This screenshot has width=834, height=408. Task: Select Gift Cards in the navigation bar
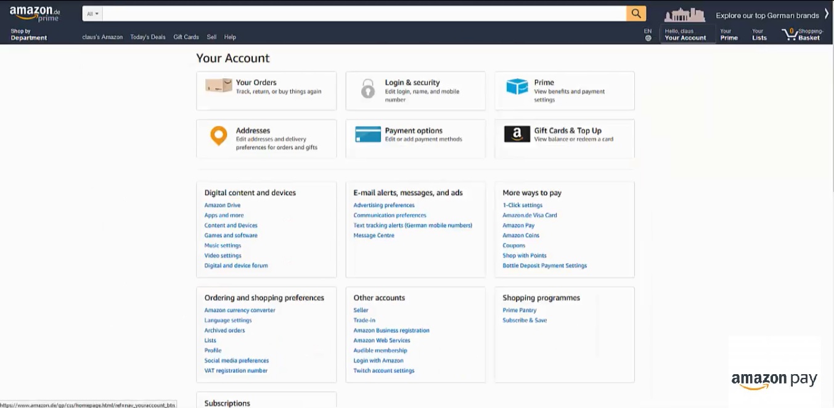coord(186,37)
